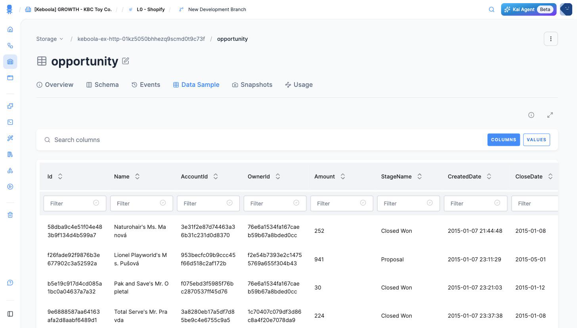Image resolution: width=577 pixels, height=328 pixels.
Task: Open the Overview tab
Action: [55, 84]
